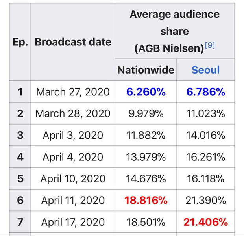Click the April 3, 2020 date cell
Image resolution: width=244 pixels, height=236 pixels.
73,135
